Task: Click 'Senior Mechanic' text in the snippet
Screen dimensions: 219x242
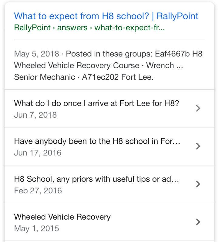Action: click(x=44, y=77)
